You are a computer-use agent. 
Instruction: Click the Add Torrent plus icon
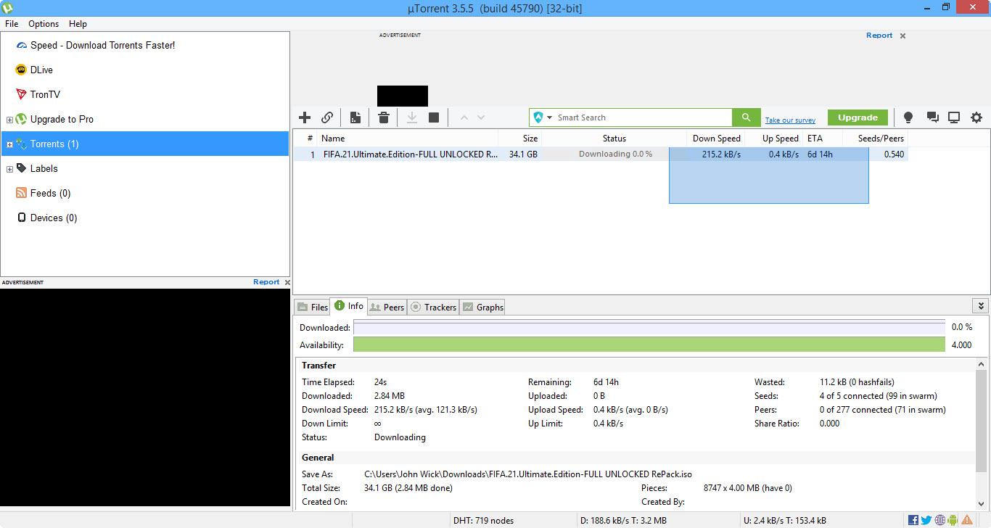pos(305,117)
